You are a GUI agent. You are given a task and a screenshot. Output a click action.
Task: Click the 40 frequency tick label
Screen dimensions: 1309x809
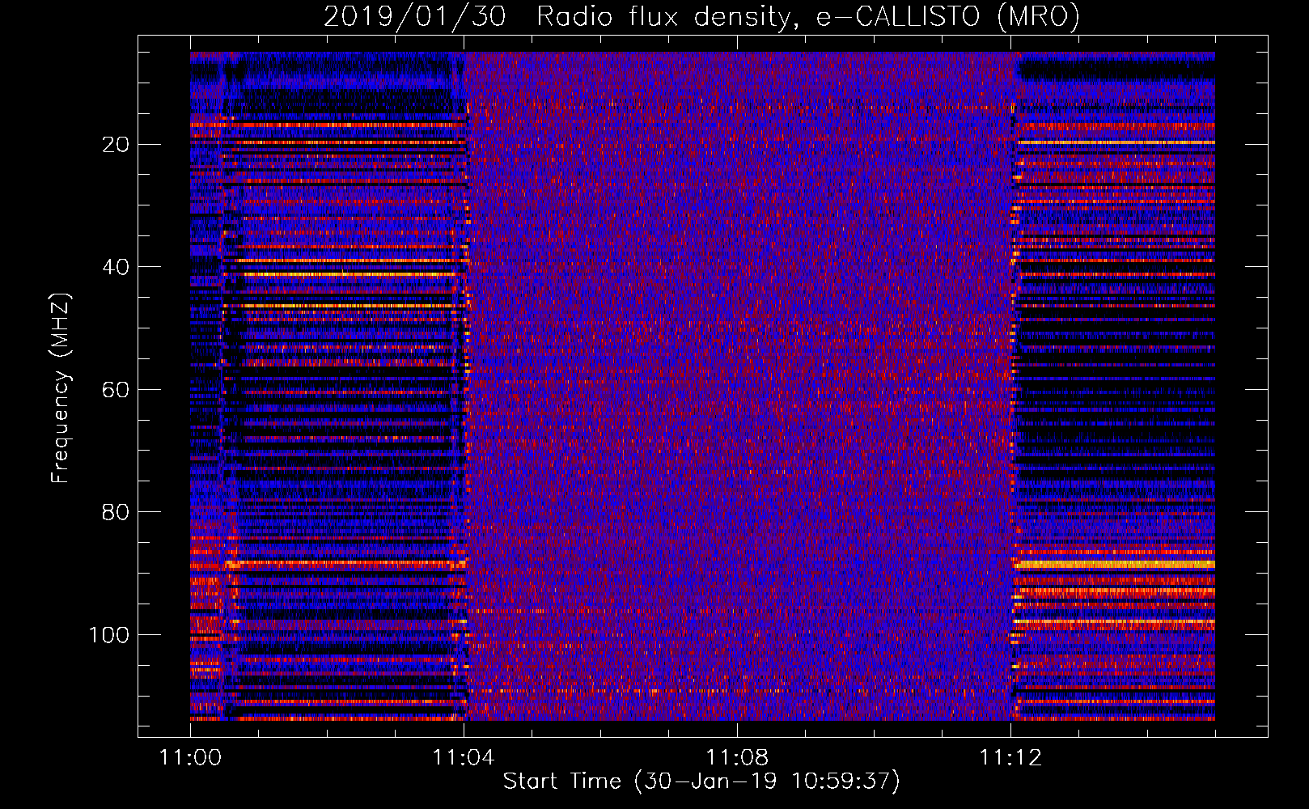pos(116,267)
